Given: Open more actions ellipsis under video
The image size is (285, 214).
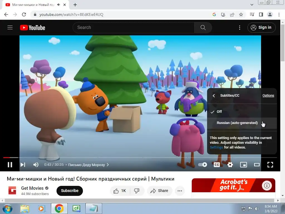Looking at the screenshot, I should 180,191.
